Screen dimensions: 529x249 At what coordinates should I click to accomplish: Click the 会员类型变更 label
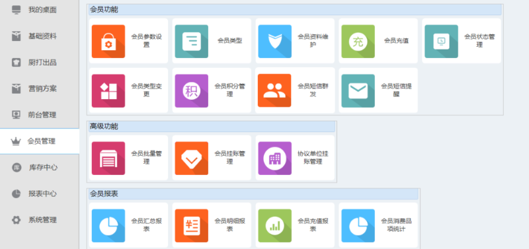[146, 90]
